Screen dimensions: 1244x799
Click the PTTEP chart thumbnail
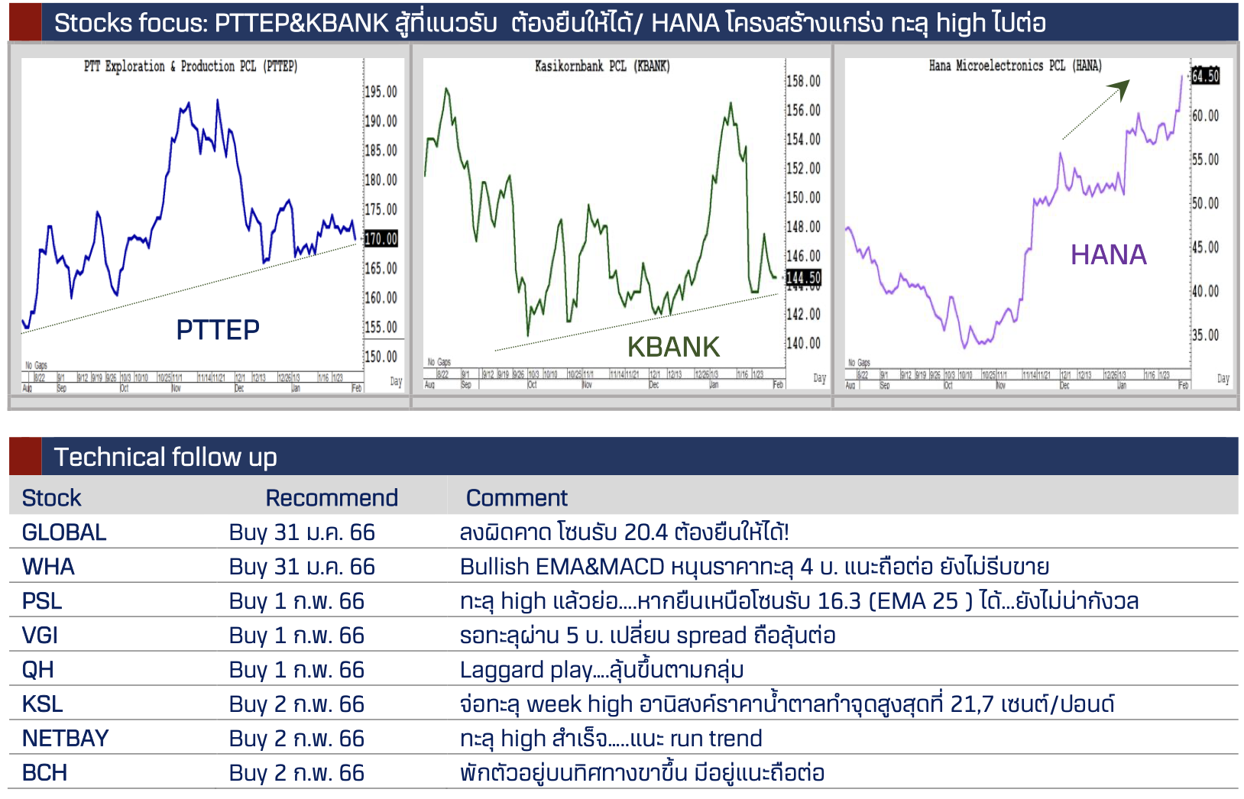click(212, 226)
